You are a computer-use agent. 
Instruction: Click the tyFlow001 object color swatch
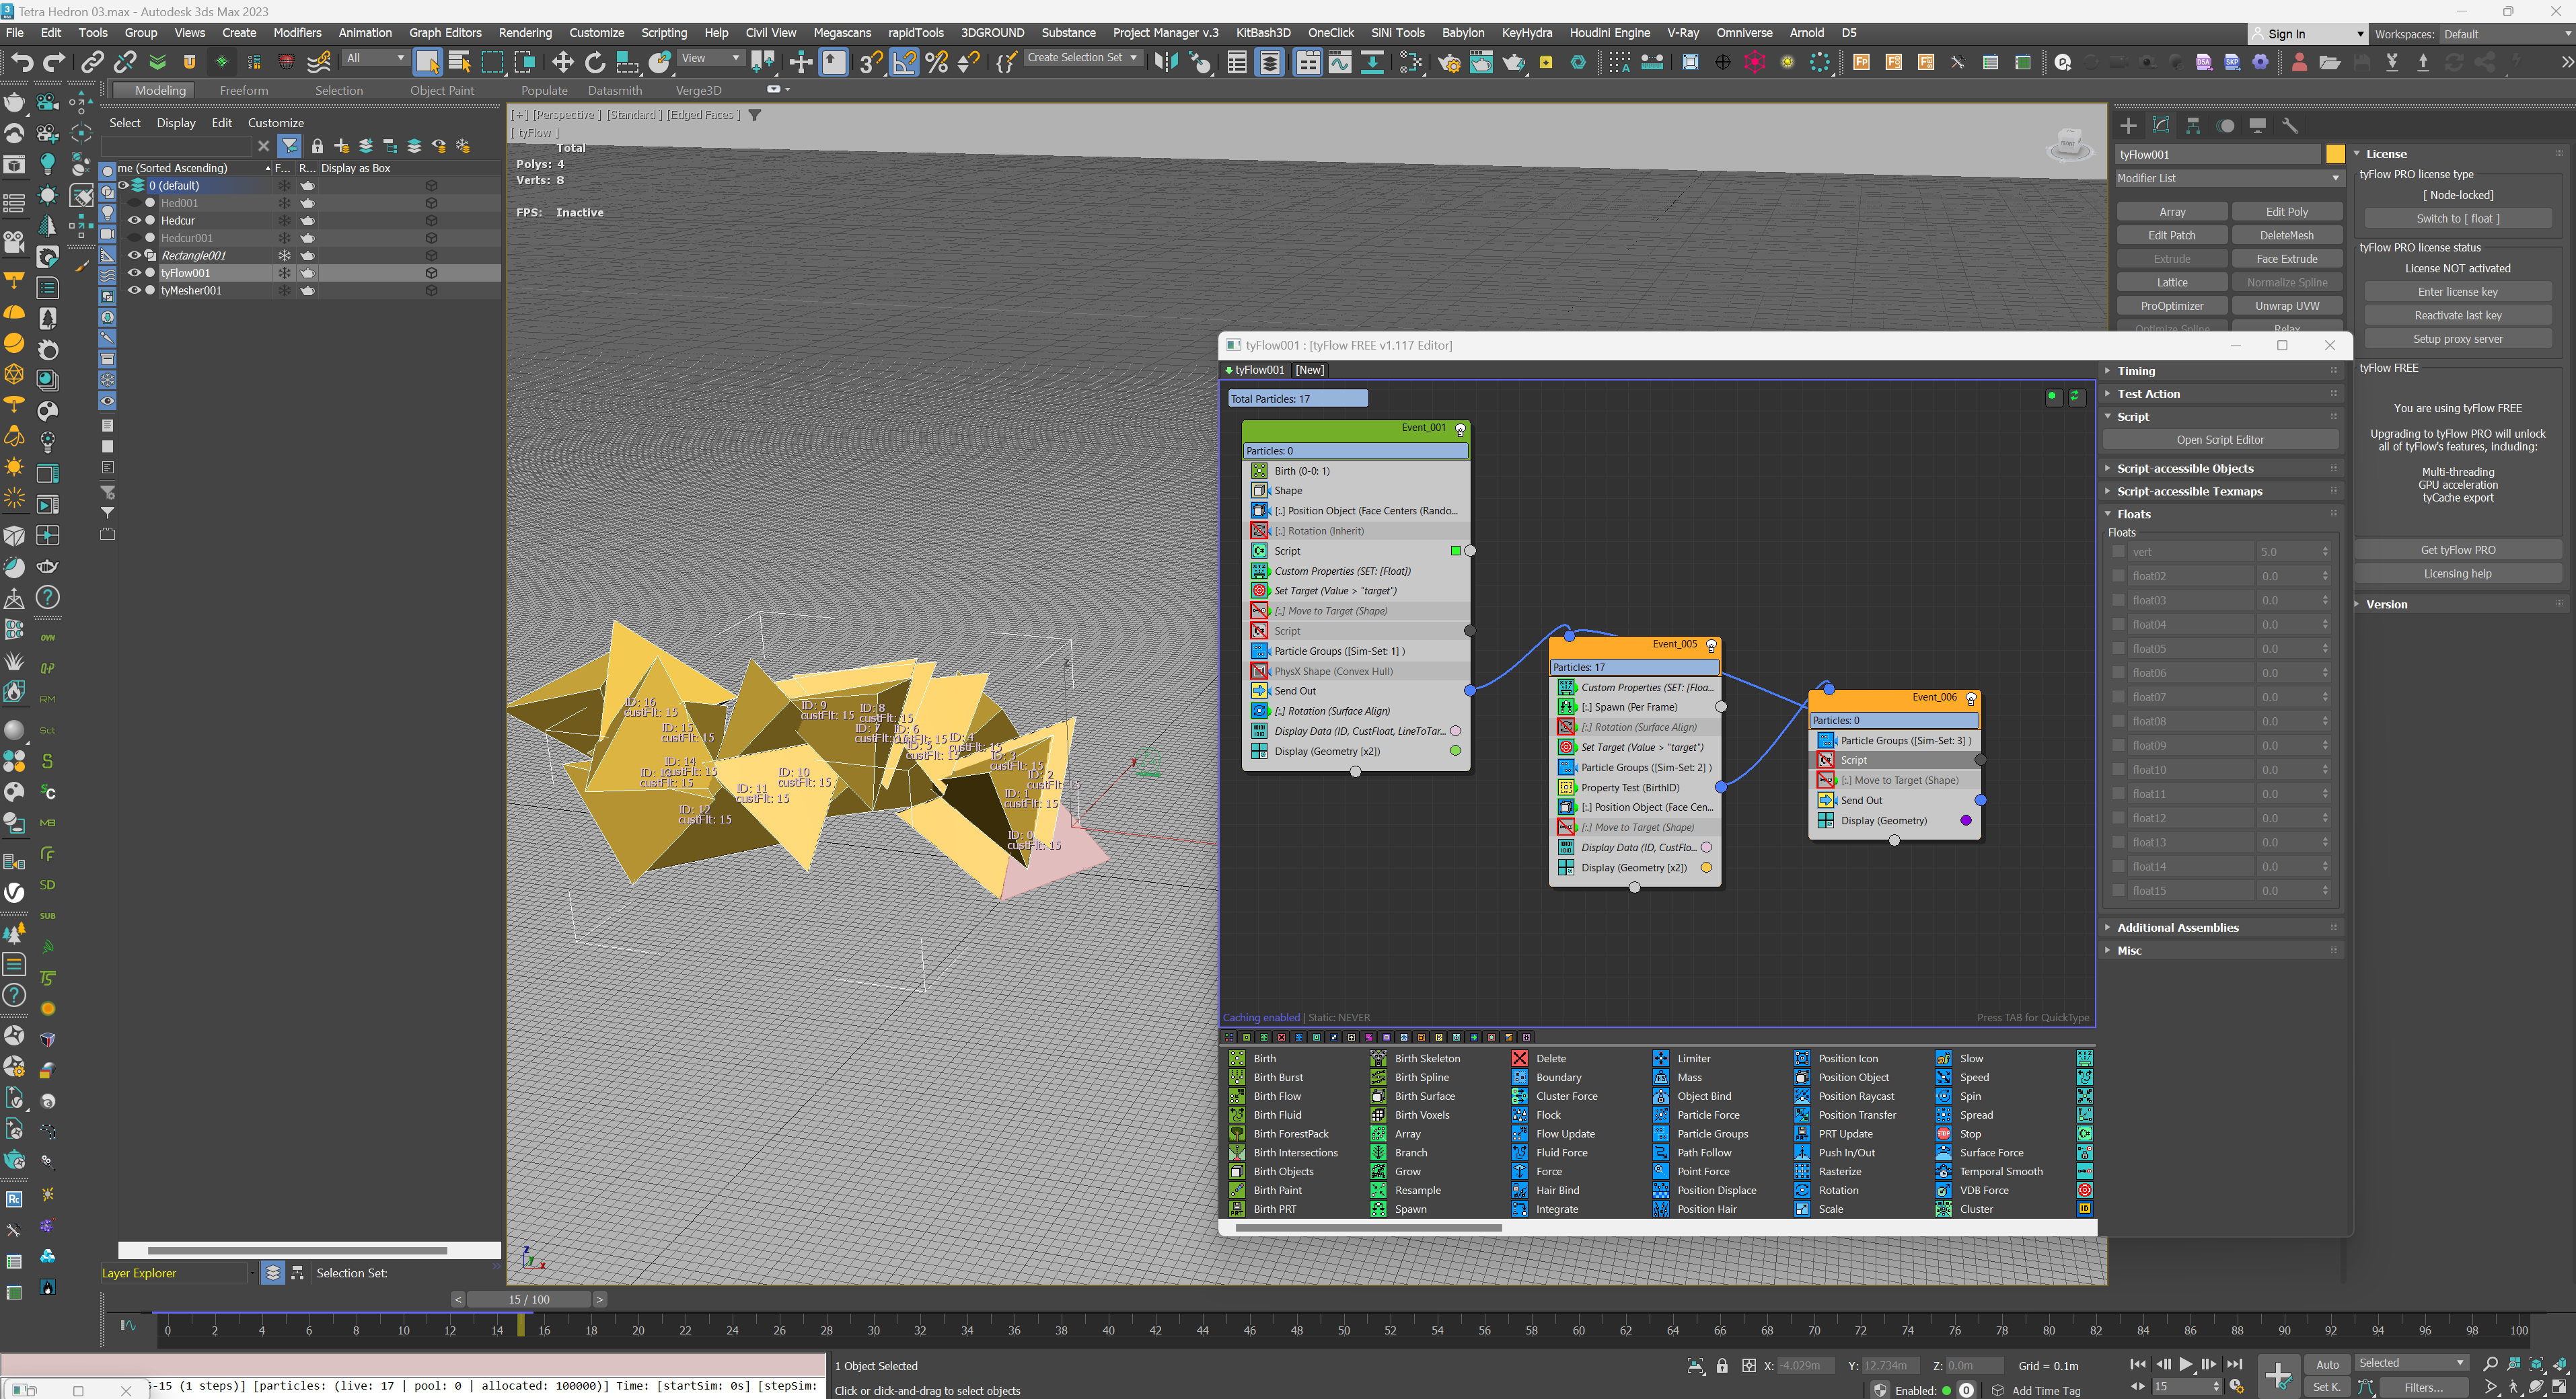pyautogui.click(x=2335, y=154)
